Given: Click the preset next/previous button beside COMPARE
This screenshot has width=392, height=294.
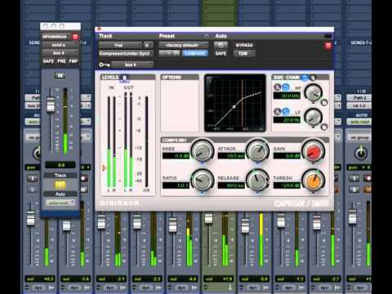Looking at the screenshot, I should [169, 53].
